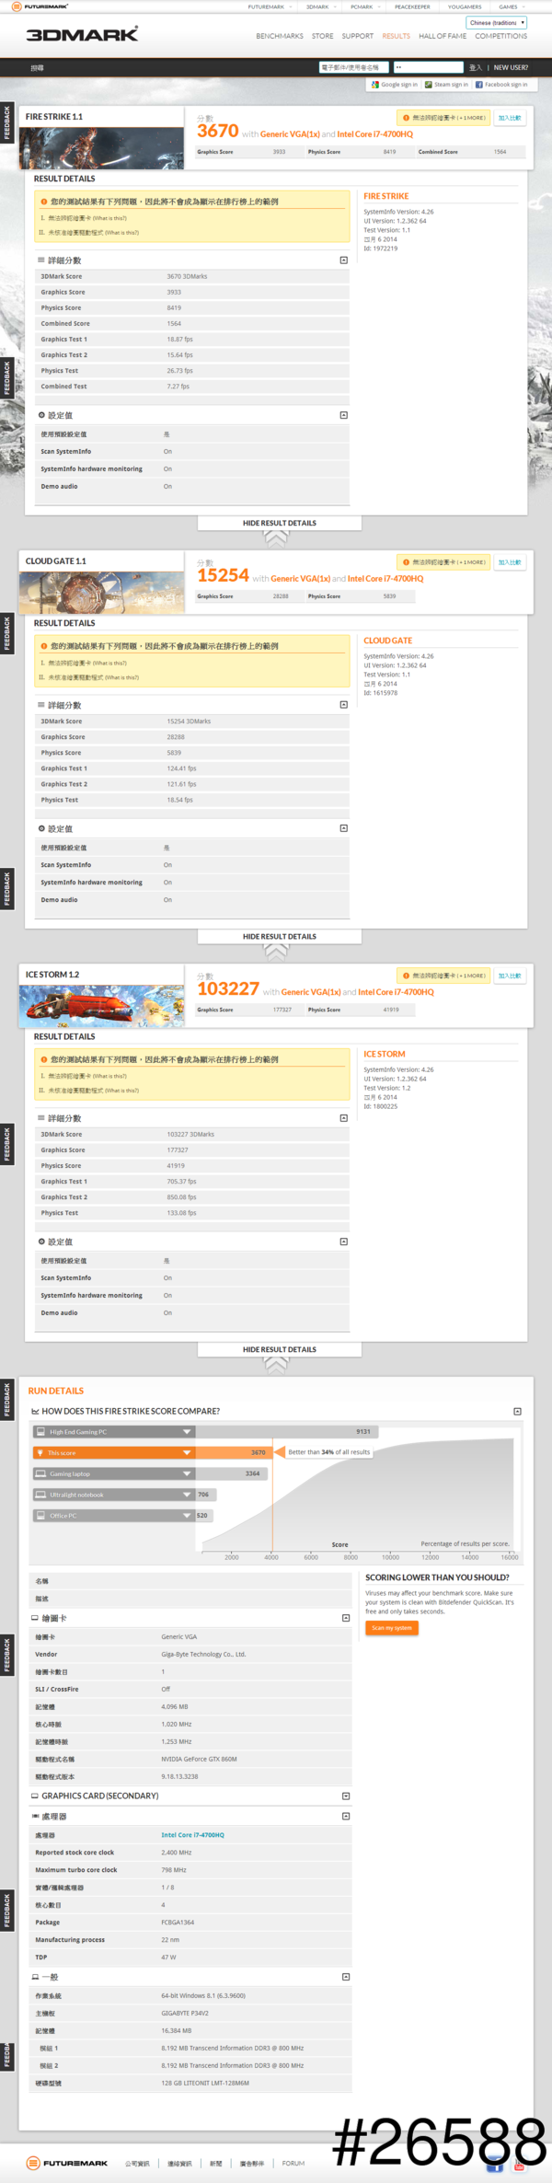Open the Benchmarks menu item

tap(279, 36)
